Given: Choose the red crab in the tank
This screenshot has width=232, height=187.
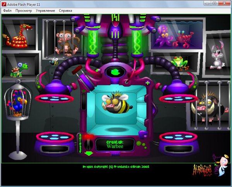Looking at the screenshot, I should point(185,39).
